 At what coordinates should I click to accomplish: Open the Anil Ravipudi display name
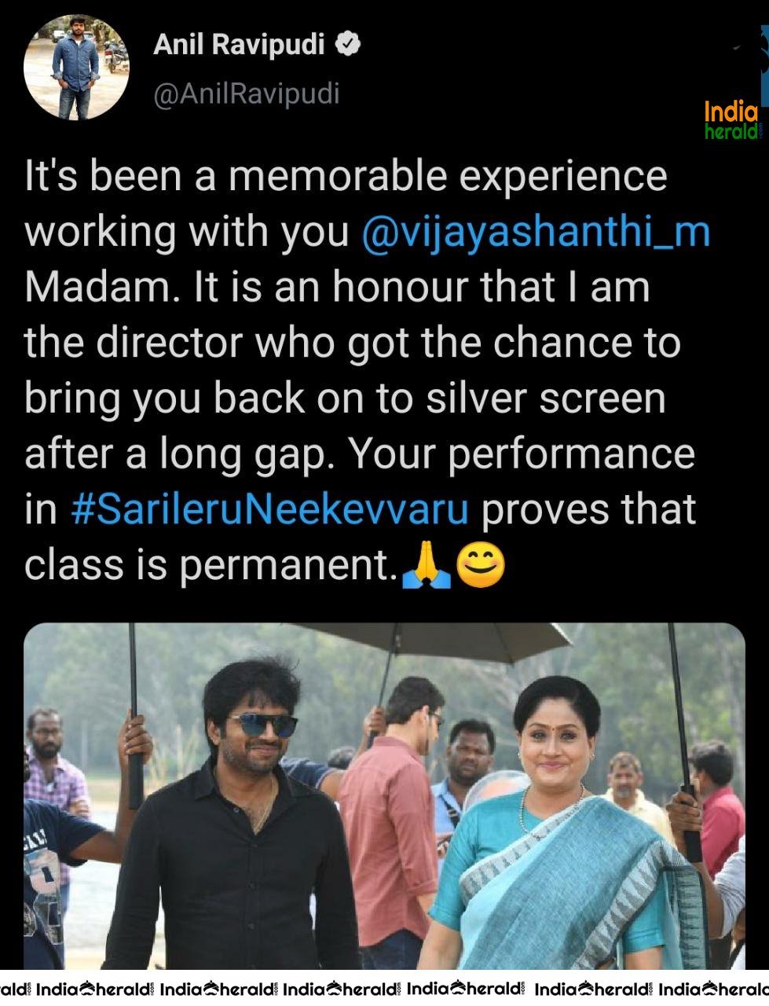(239, 45)
